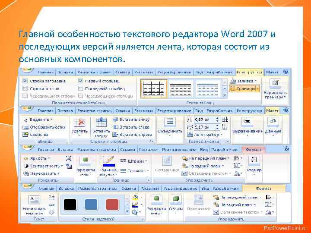This screenshot has height=233, width=311.
Task: Expand the table styles gallery more arrow
Action: (x=225, y=95)
